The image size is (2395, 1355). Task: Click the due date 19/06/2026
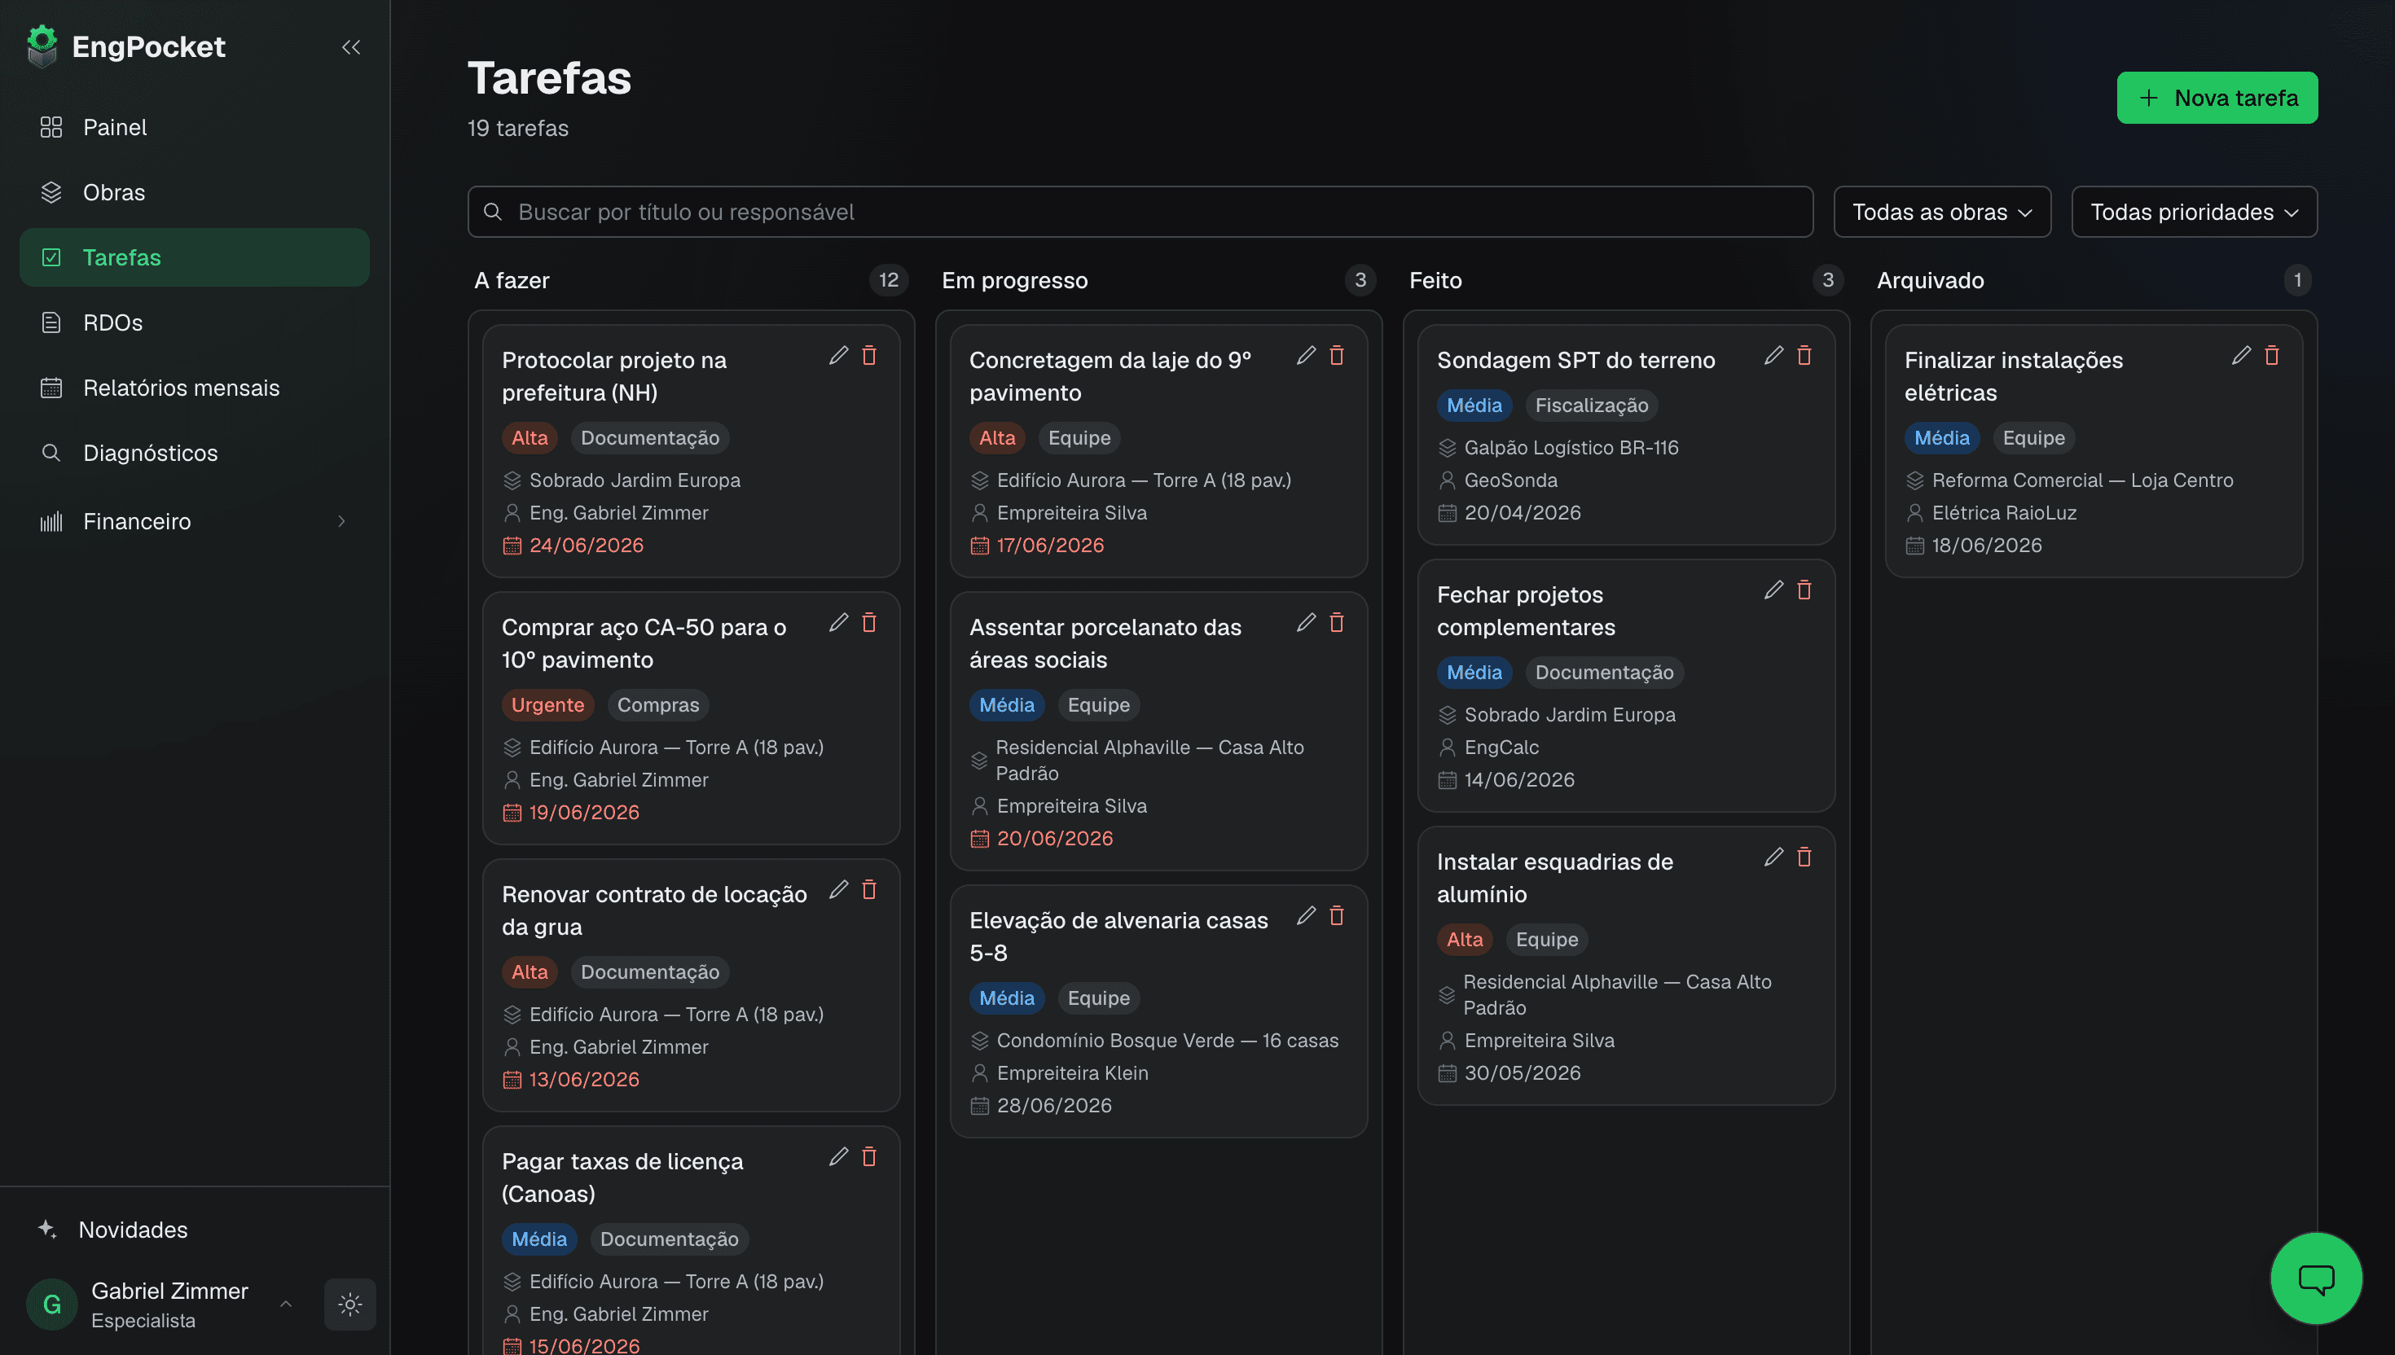(x=585, y=813)
